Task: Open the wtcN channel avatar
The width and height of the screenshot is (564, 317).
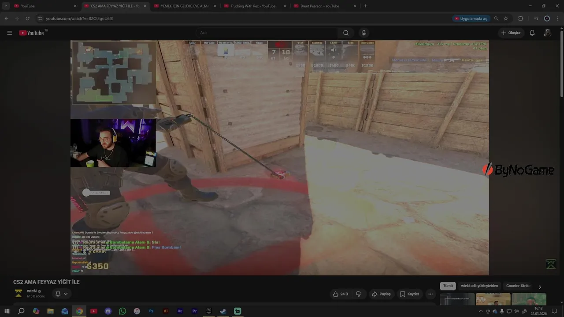Action: pos(19,293)
